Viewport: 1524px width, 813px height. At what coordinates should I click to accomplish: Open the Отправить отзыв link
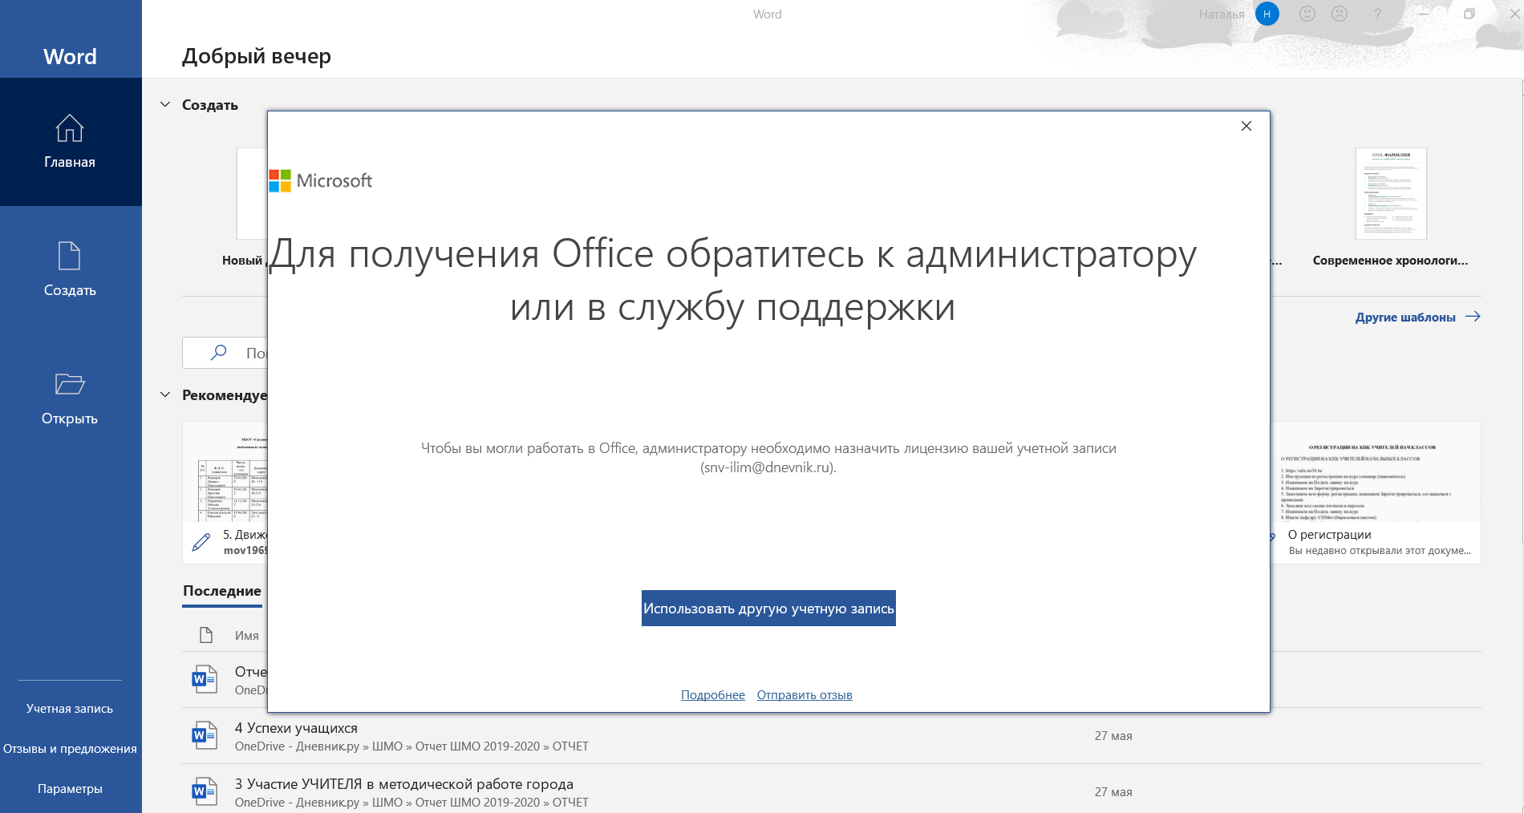point(805,695)
